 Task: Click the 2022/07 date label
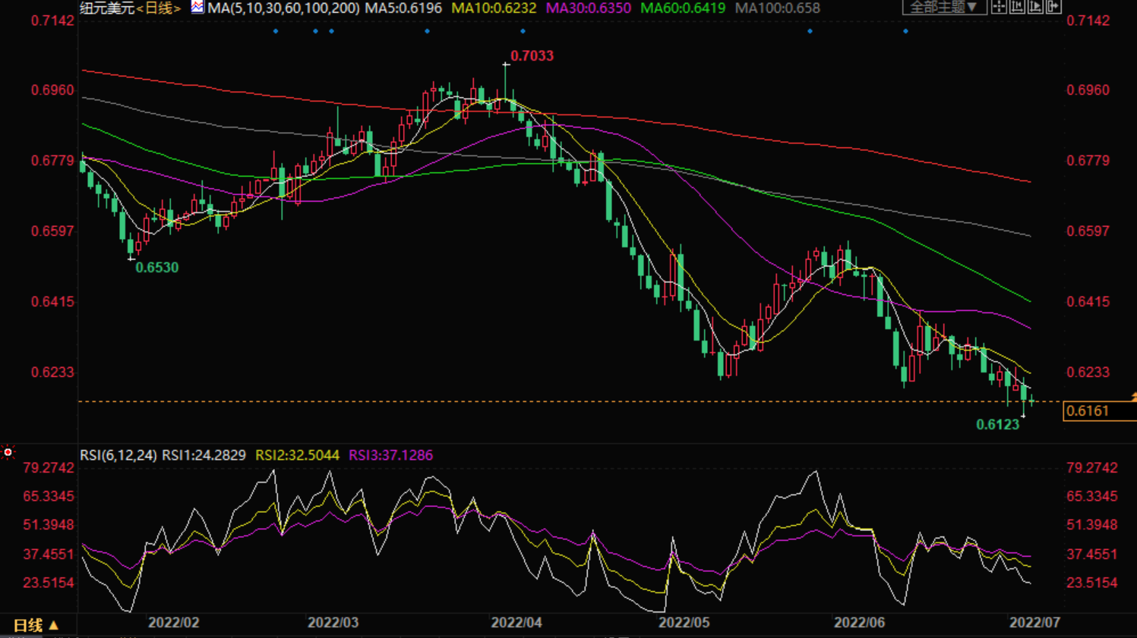(1034, 623)
